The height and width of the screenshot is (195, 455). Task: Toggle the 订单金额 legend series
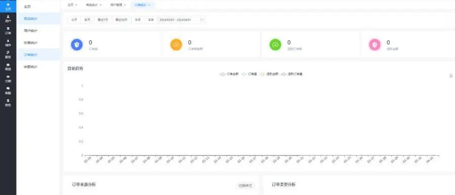coord(229,74)
